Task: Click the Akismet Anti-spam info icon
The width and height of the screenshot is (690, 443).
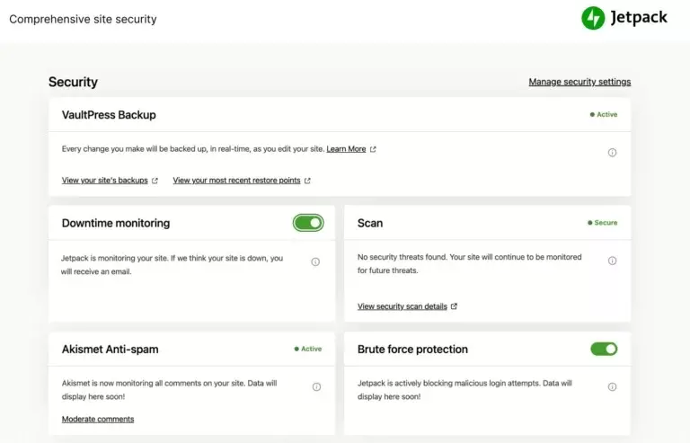Action: [x=316, y=386]
